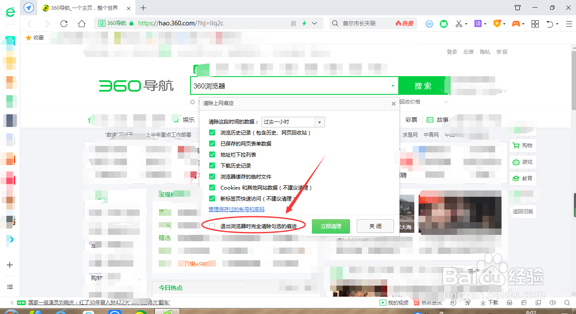Enable 退出浏览器时完全清除勾选的痕迹 checkbox
576x314 pixels.
coord(212,226)
